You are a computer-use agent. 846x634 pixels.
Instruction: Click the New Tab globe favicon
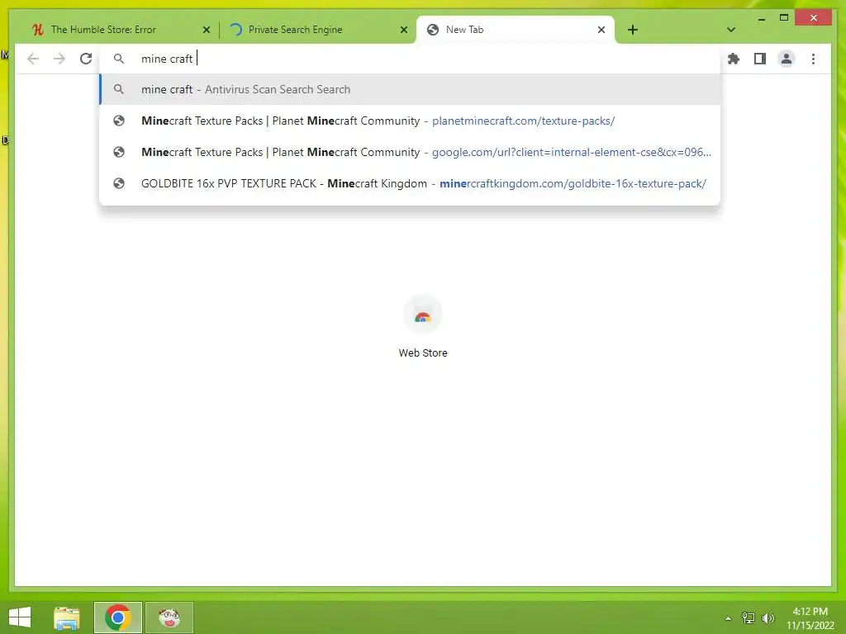coord(433,30)
